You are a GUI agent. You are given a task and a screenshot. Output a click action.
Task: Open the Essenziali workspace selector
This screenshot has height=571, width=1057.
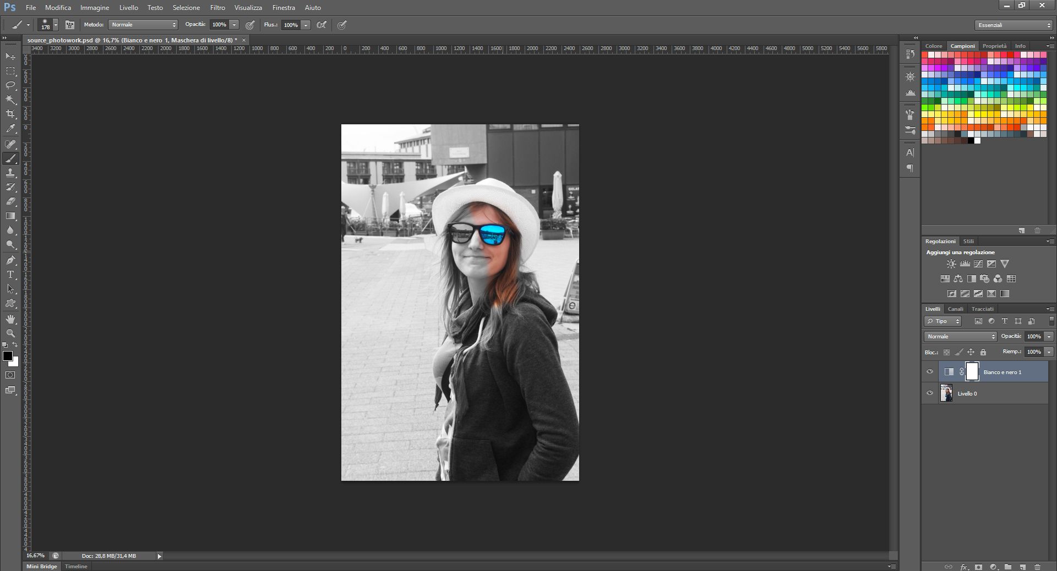(1013, 25)
